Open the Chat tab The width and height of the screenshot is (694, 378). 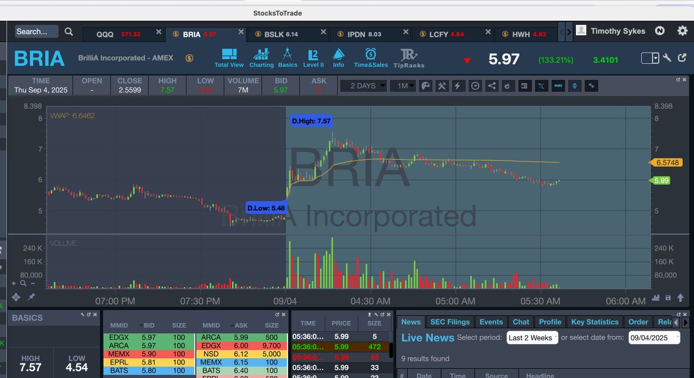(521, 322)
